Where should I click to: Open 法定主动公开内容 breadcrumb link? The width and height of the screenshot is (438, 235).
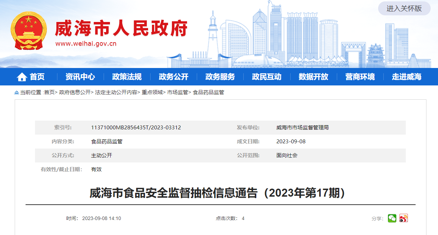[x=116, y=92]
